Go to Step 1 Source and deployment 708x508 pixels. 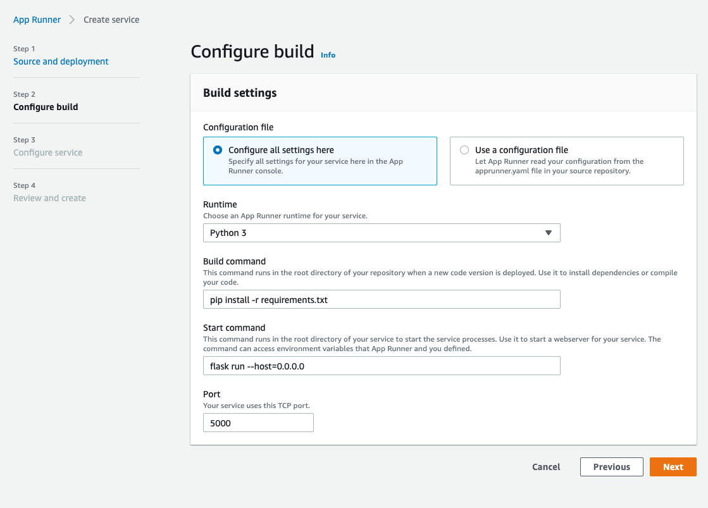[x=61, y=61]
